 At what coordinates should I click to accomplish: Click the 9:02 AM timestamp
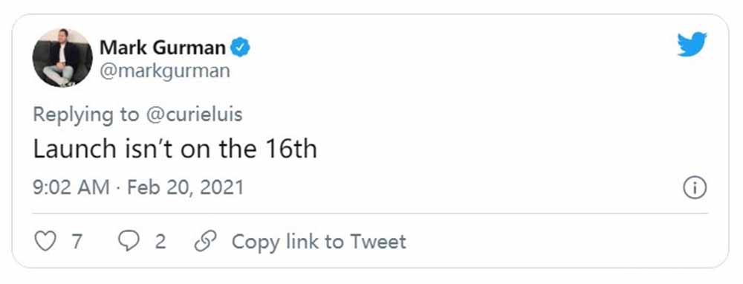(x=71, y=188)
